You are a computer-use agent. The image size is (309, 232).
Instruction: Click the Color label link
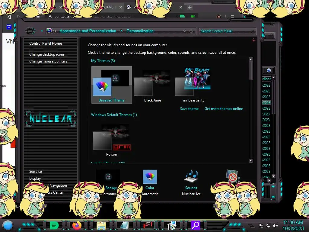tap(150, 188)
